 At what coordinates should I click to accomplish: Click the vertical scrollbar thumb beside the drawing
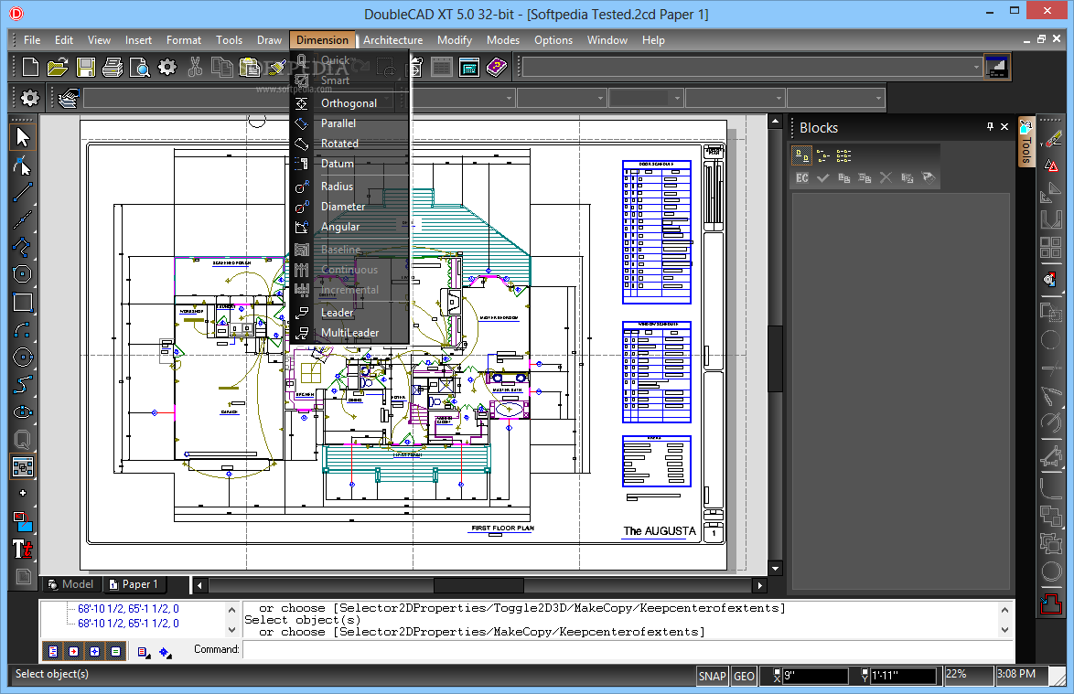pos(776,358)
